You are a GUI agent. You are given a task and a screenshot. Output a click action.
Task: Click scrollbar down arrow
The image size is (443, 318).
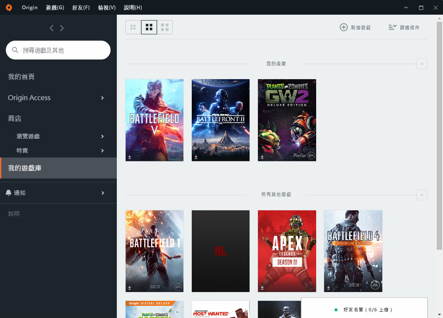(439, 314)
